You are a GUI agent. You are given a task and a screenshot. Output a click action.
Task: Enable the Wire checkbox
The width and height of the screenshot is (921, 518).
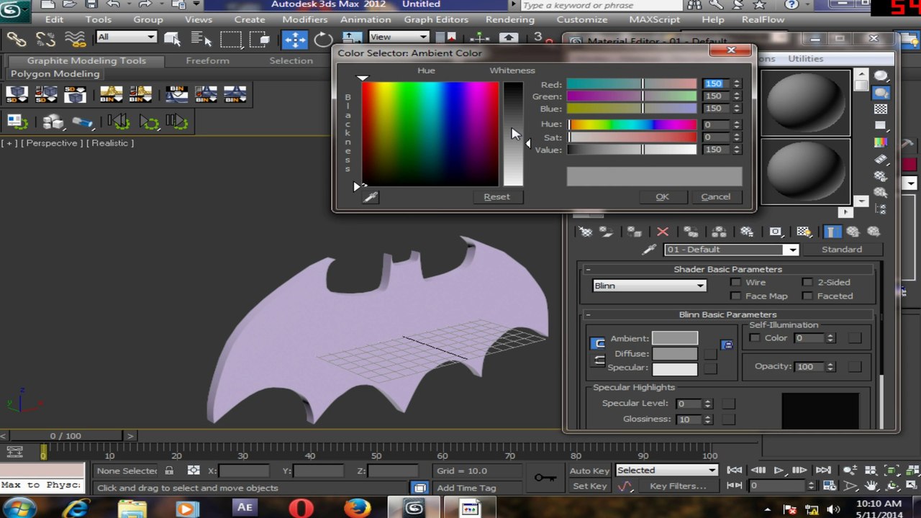tap(735, 283)
